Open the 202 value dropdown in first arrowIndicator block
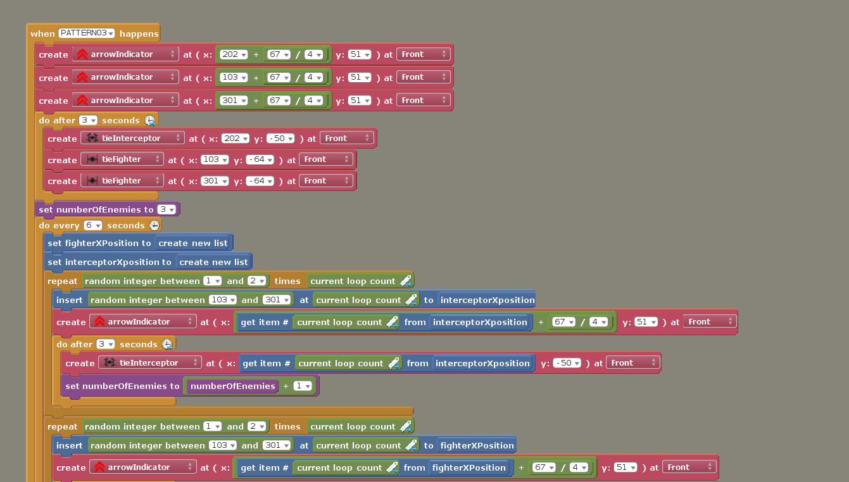The width and height of the screenshot is (849, 482). coord(233,54)
